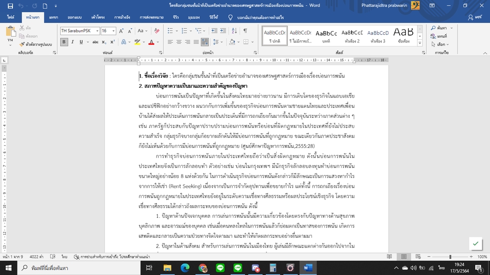Image resolution: width=490 pixels, height=275 pixels.
Task: Click the zoom slider handle
Action: click(450, 257)
